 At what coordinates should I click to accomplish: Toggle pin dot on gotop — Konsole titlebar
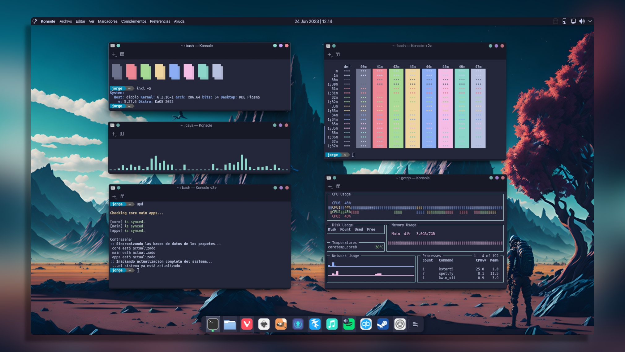pyautogui.click(x=335, y=178)
